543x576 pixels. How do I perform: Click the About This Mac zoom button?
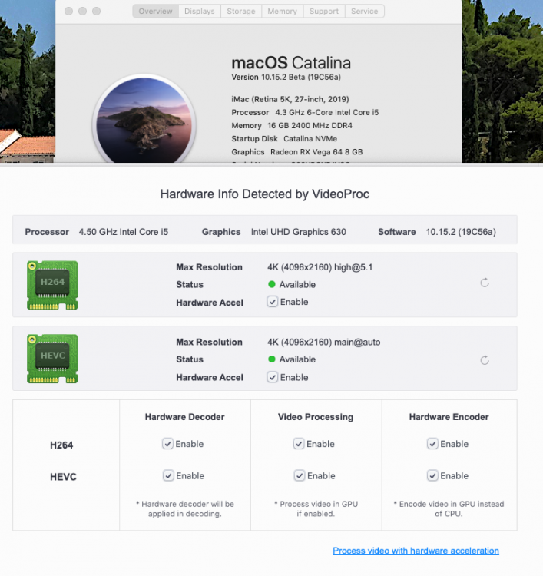(x=96, y=11)
